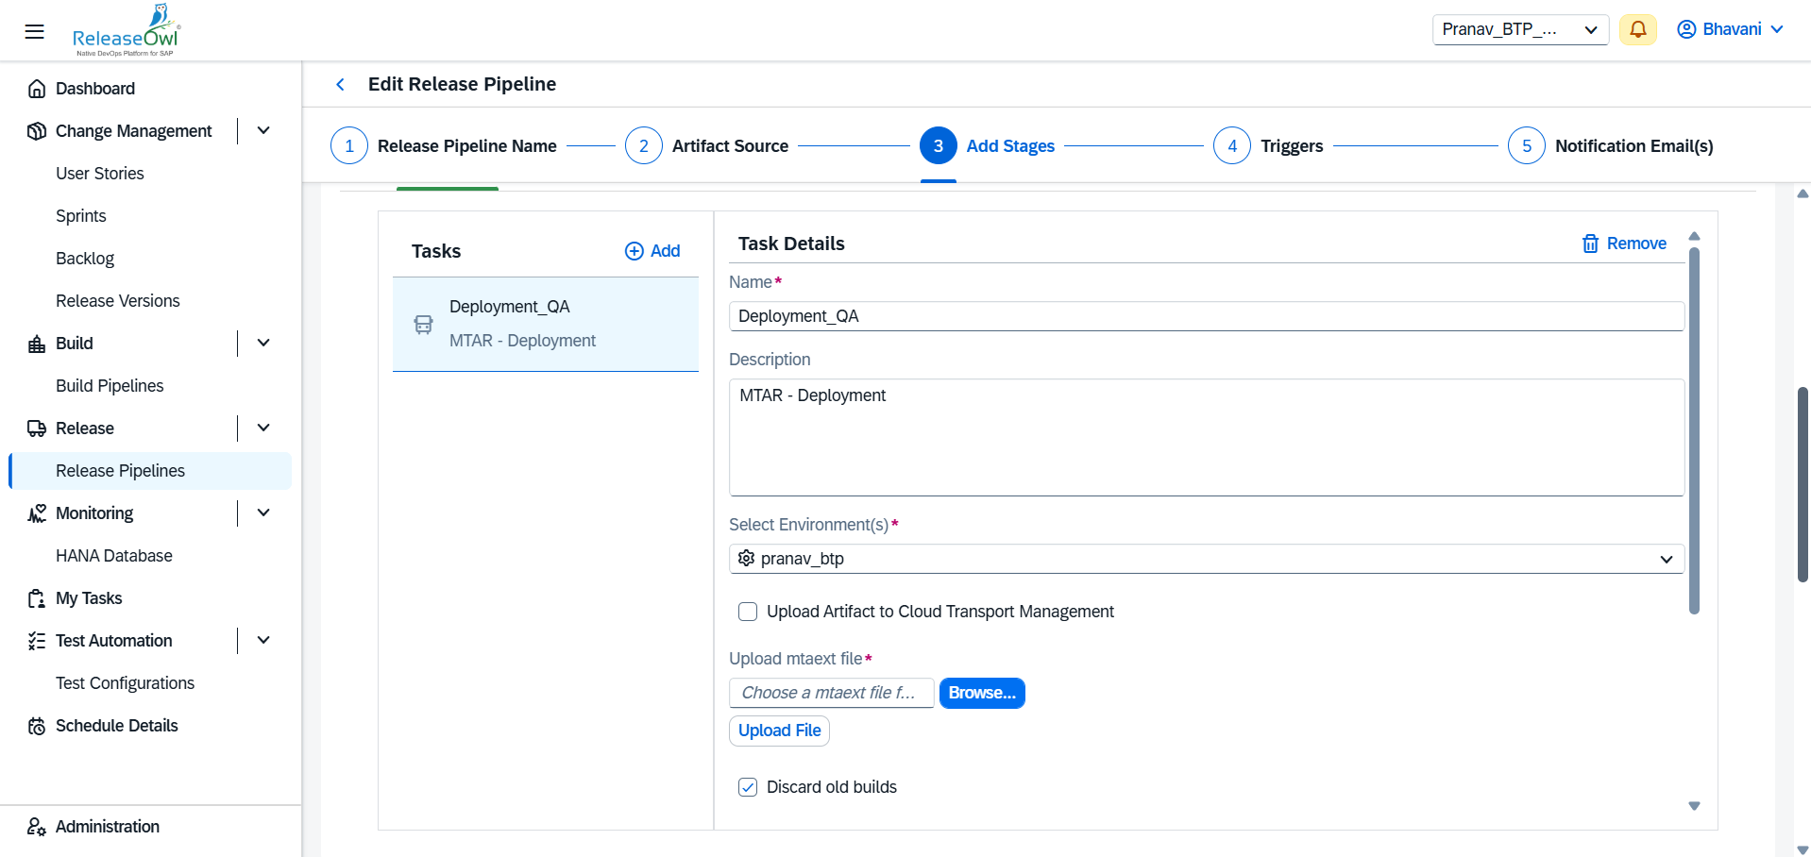Viewport: 1811px width, 857px height.
Task: Collapse the Change Management section
Action: pyautogui.click(x=263, y=131)
